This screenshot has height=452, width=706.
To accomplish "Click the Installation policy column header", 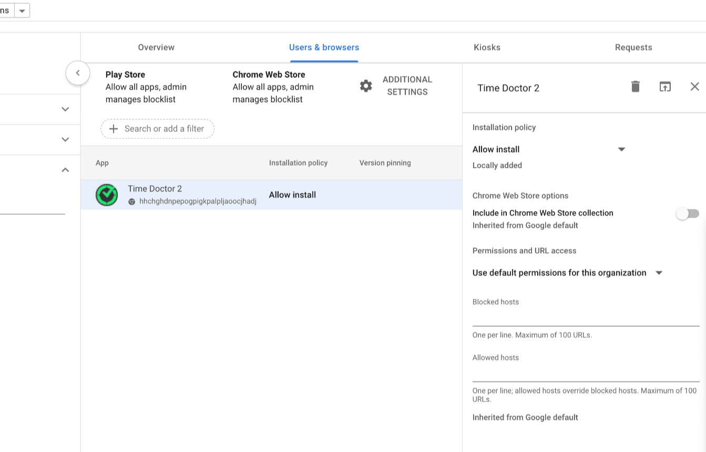I will click(298, 163).
